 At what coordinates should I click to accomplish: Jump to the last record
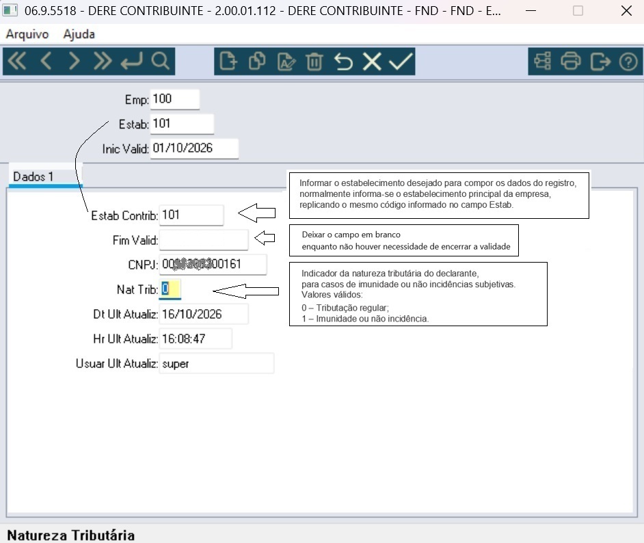103,62
